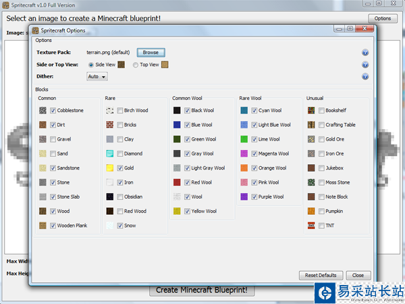Click the Magenta Wool color swatch
405x304 pixels.
click(244, 153)
